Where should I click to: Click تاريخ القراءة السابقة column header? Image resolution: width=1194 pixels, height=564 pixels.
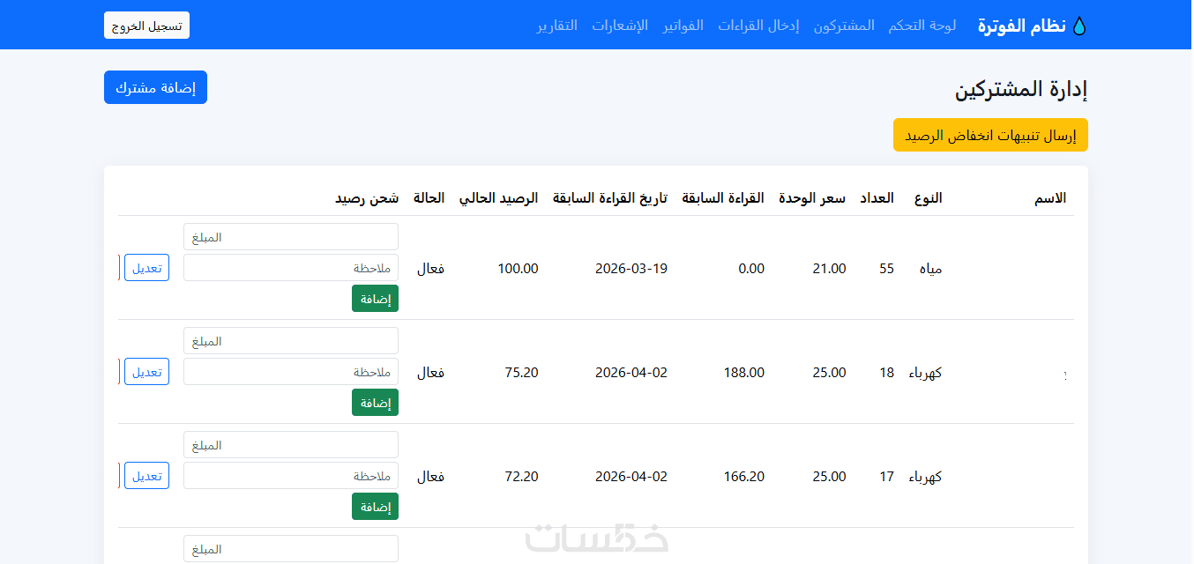click(x=610, y=198)
